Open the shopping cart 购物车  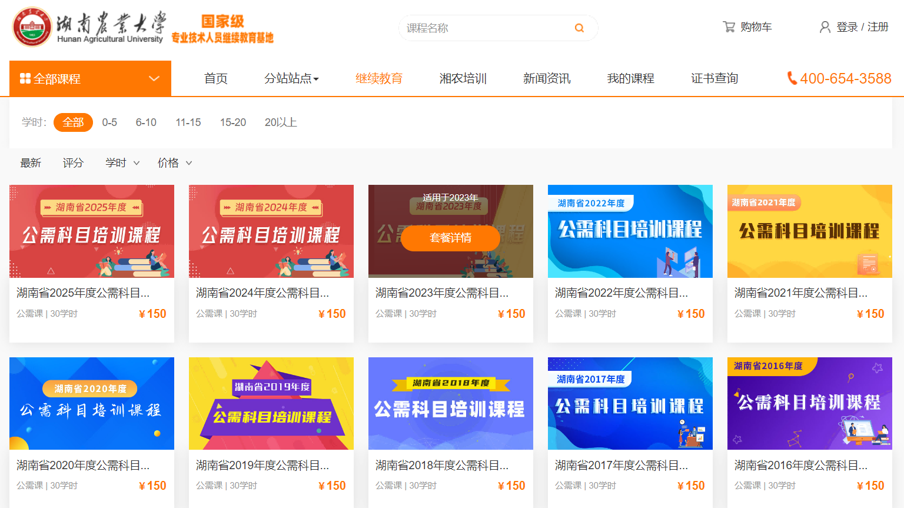pyautogui.click(x=755, y=26)
